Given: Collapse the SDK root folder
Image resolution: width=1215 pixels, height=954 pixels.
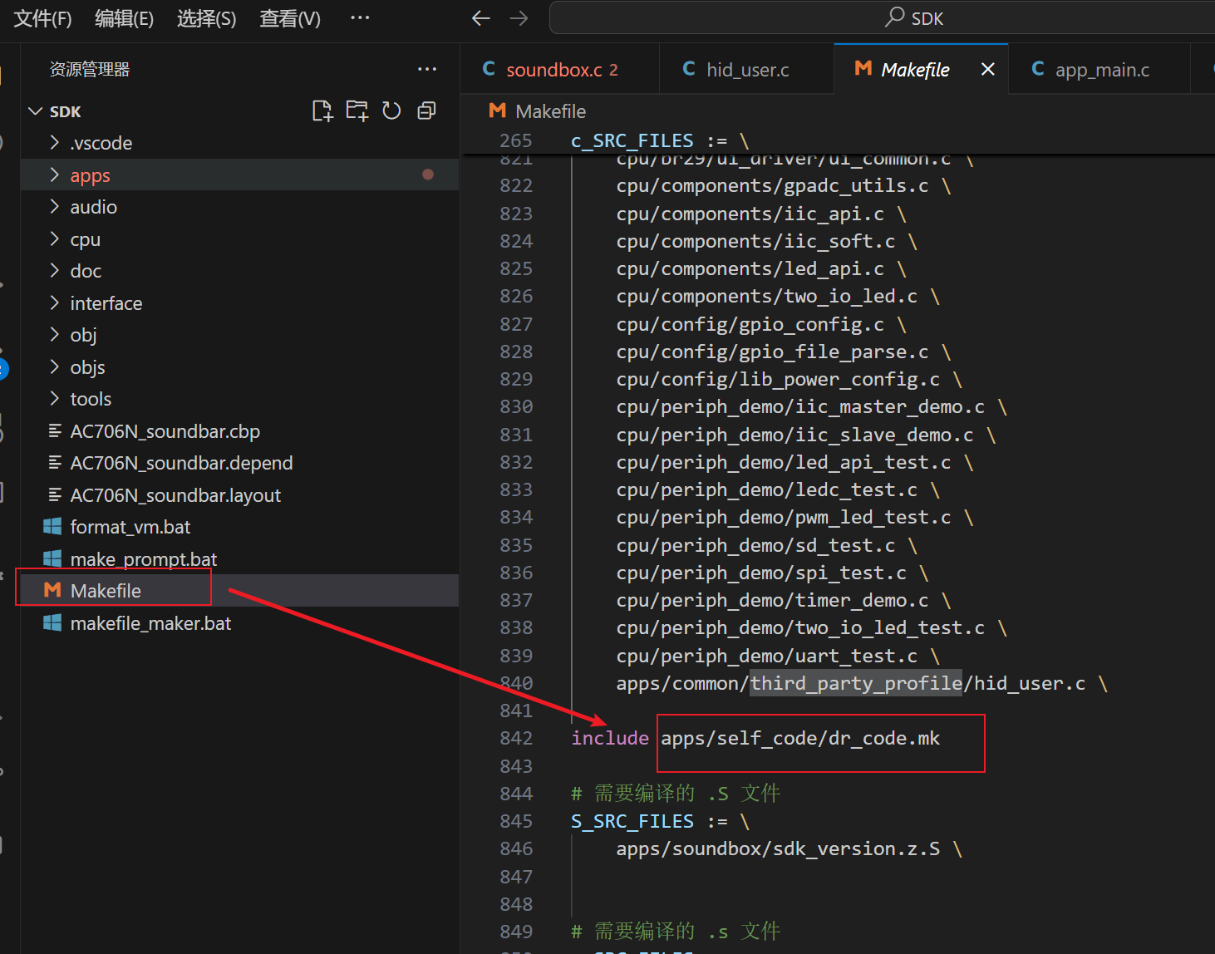Looking at the screenshot, I should [35, 111].
